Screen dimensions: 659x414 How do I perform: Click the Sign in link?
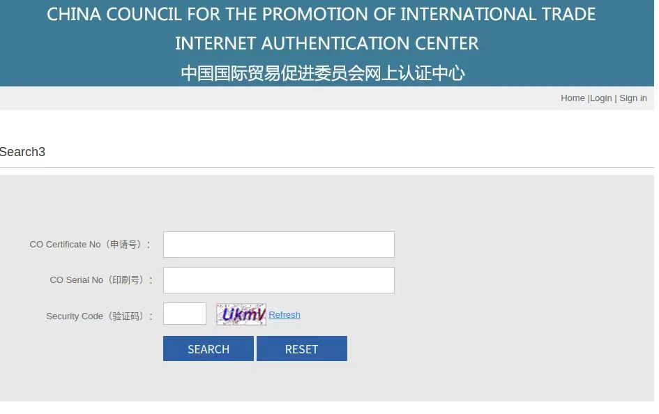click(x=633, y=98)
